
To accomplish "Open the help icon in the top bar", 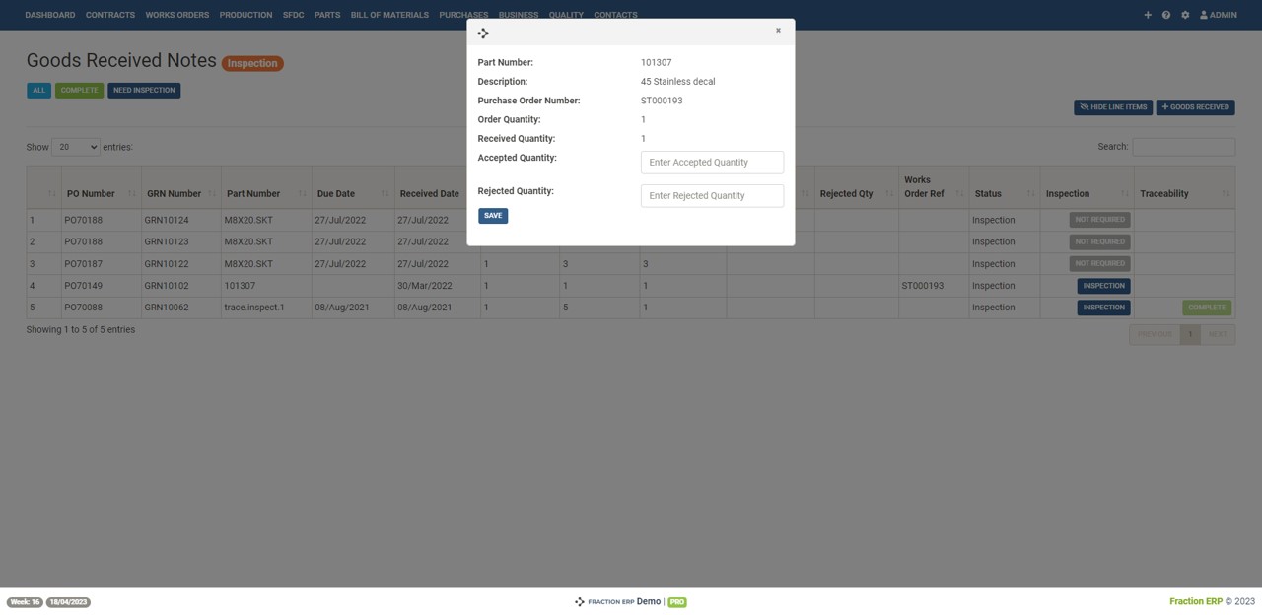I will pyautogui.click(x=1165, y=14).
